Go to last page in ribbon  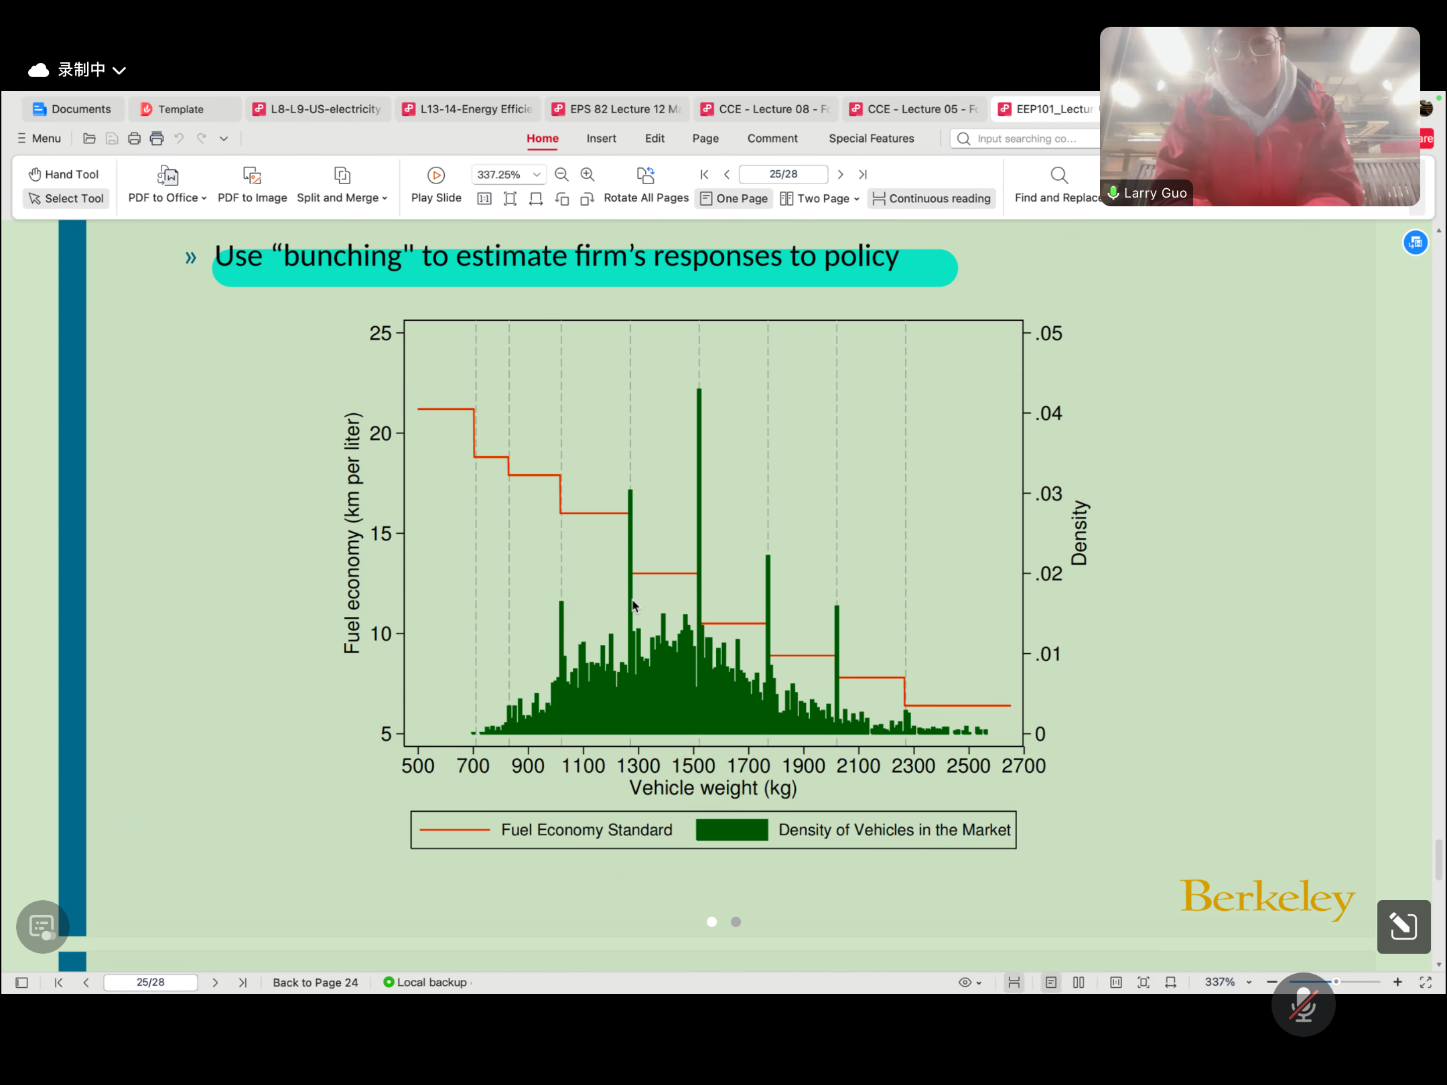[x=863, y=174]
